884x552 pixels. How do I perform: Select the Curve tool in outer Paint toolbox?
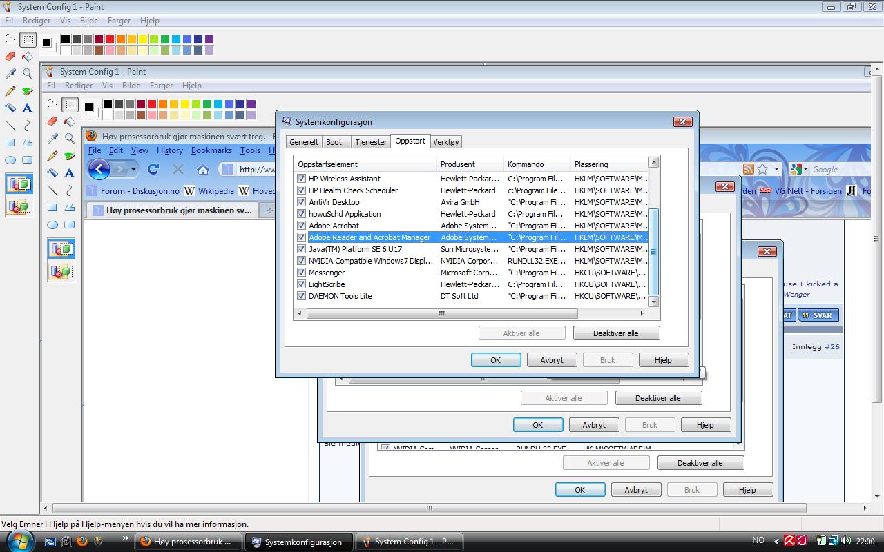(x=28, y=126)
